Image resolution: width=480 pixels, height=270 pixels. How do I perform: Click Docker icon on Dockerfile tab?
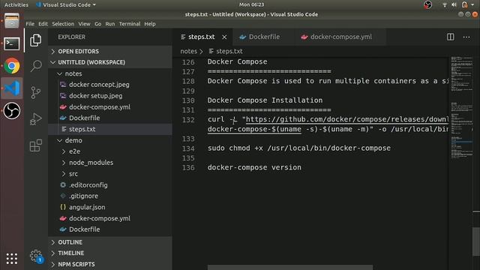(x=243, y=37)
